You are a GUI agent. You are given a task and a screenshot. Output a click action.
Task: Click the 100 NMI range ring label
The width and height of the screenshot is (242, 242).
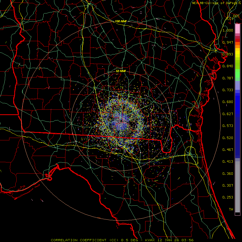(x=121, y=21)
